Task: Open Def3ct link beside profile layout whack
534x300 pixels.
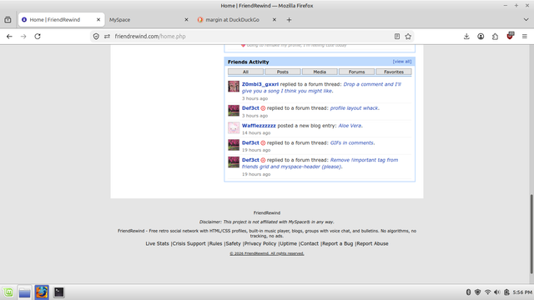Action: 250,108
